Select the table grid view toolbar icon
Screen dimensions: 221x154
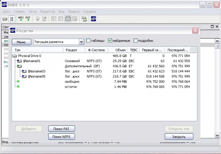(x=68, y=19)
